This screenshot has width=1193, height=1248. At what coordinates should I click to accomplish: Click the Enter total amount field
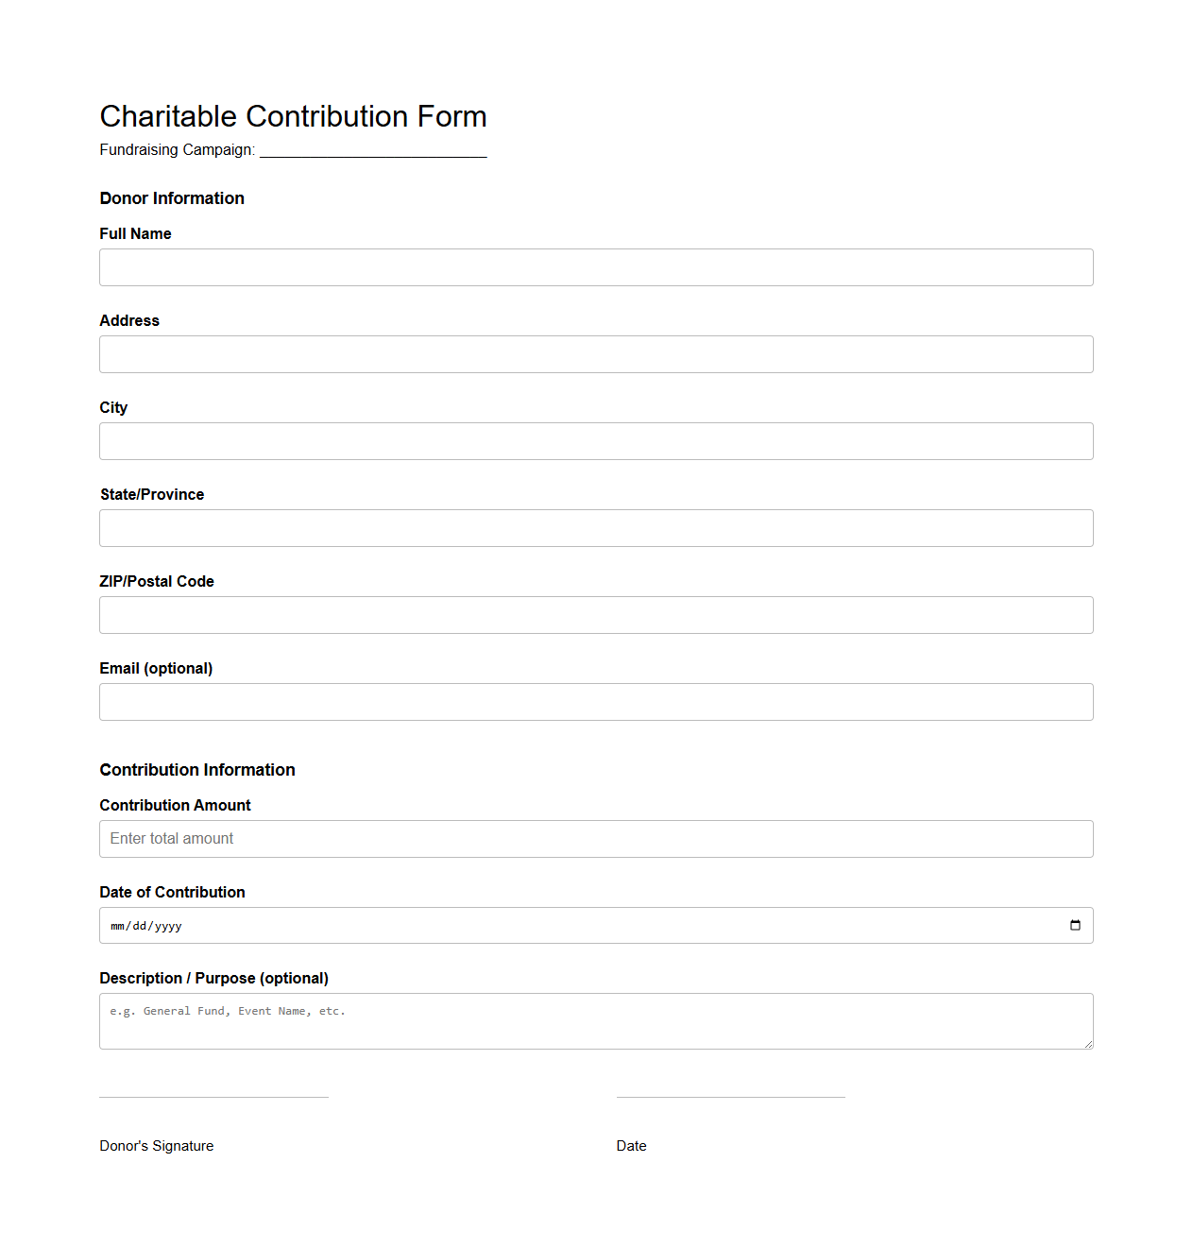596,839
